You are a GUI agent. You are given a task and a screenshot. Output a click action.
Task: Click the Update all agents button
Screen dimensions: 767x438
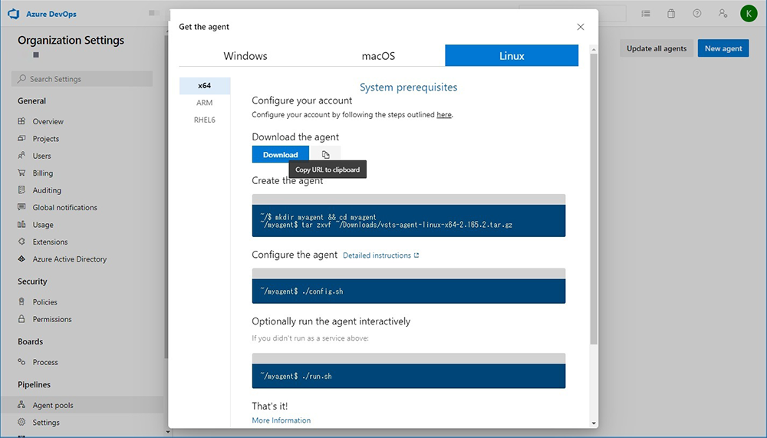coord(657,48)
